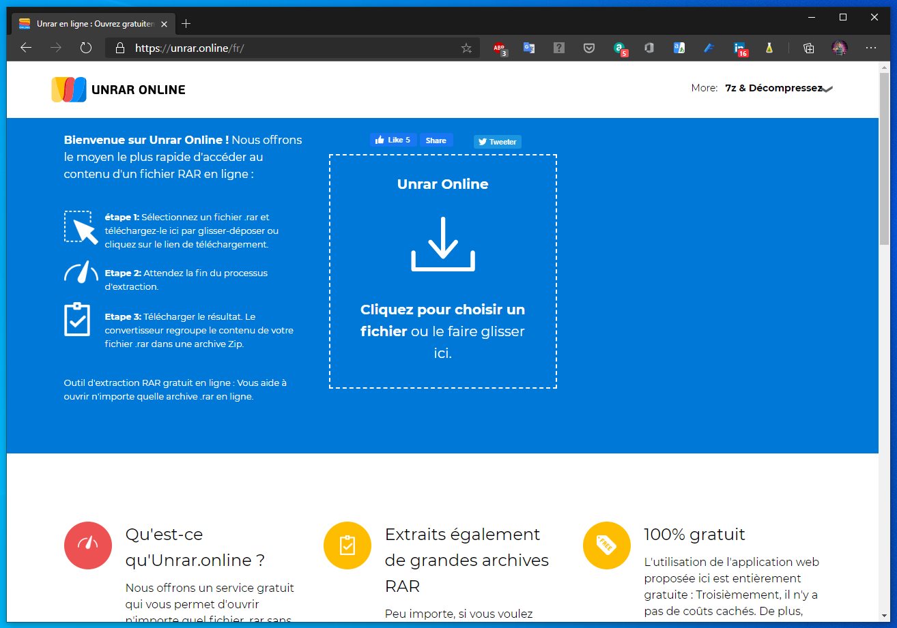Click the 'More:' label

(704, 88)
